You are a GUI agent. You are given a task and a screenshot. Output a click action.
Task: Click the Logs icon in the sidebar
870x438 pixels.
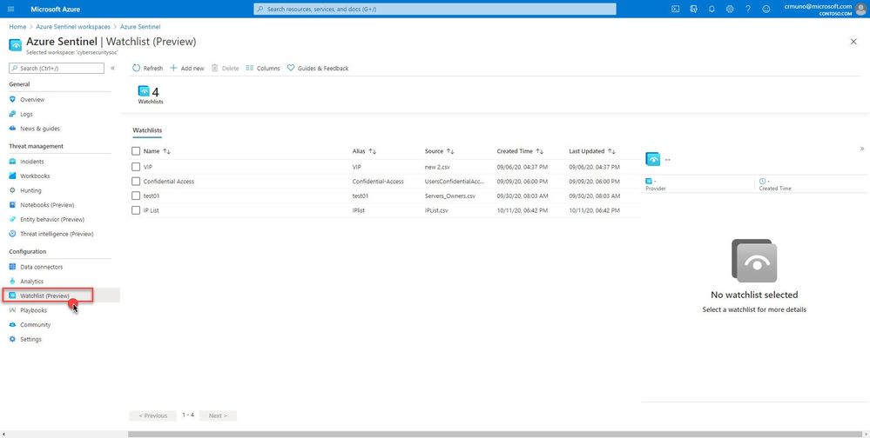click(13, 114)
